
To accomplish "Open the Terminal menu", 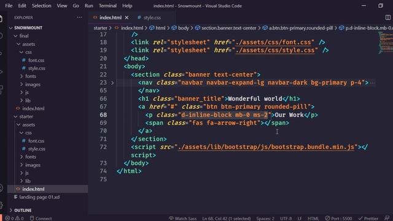I will 107,6.
